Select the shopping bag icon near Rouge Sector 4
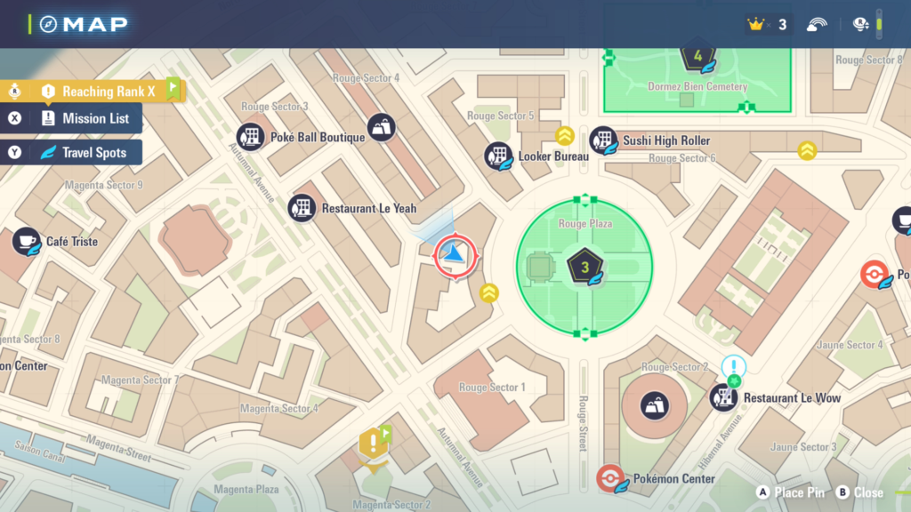The width and height of the screenshot is (911, 512). coord(381,127)
